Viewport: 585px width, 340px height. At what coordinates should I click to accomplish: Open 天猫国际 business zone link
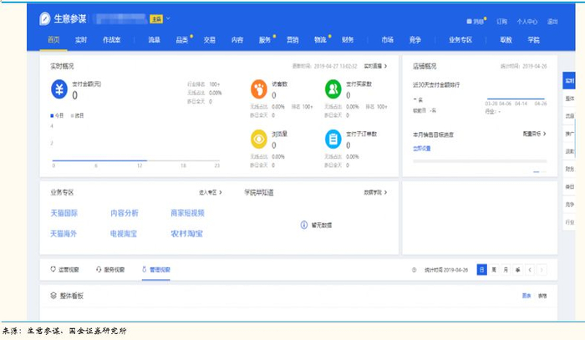[64, 213]
